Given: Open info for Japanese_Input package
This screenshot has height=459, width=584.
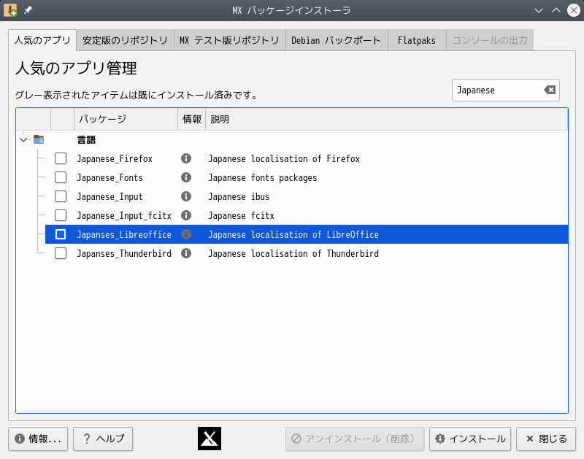Looking at the screenshot, I should [x=186, y=196].
